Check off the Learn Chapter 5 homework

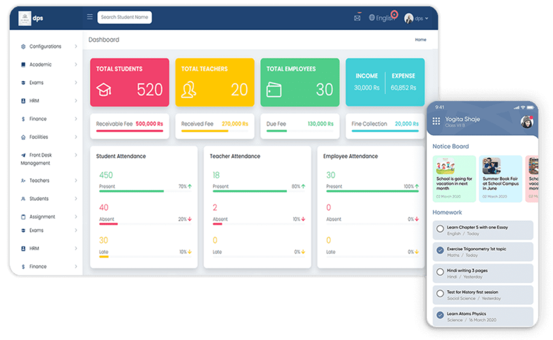(x=440, y=228)
